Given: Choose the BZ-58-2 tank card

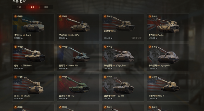Looking at the screenshot, I should click(x=78, y=88).
